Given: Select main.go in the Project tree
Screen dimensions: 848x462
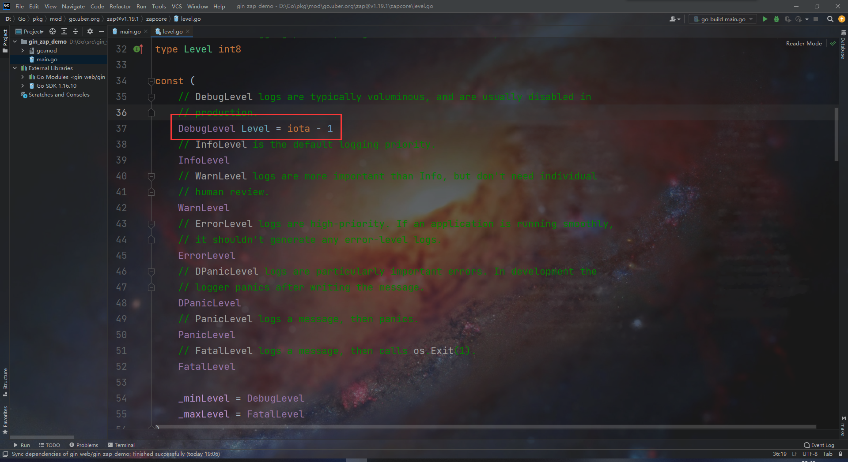Looking at the screenshot, I should point(47,60).
